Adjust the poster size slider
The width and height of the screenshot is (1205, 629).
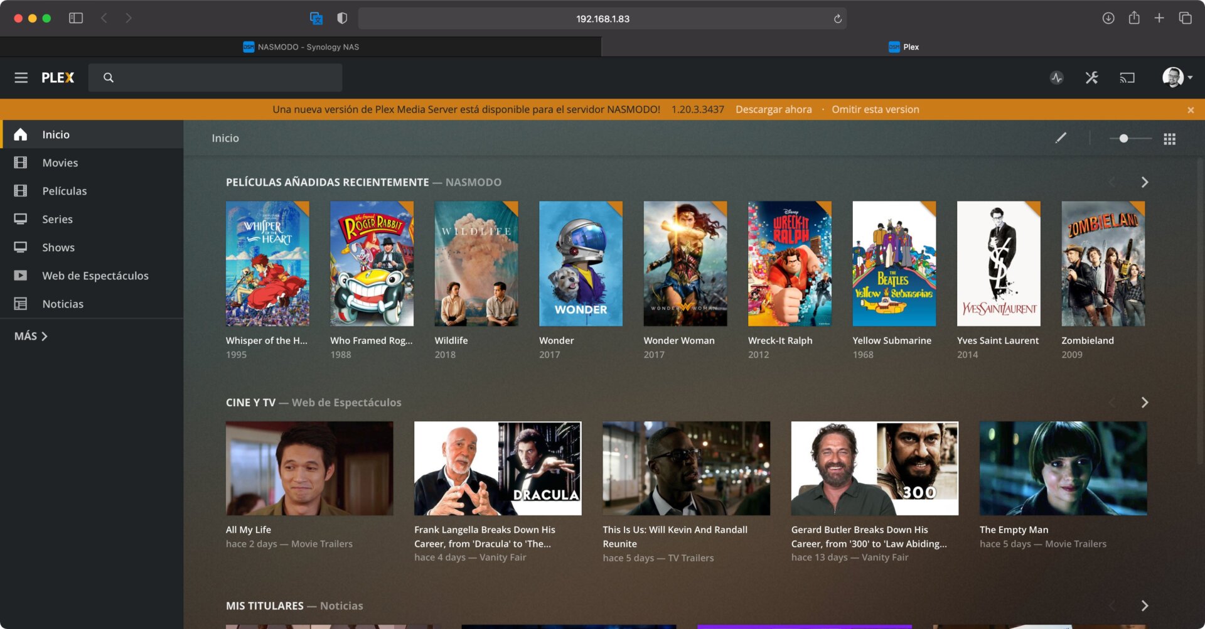[x=1123, y=138]
